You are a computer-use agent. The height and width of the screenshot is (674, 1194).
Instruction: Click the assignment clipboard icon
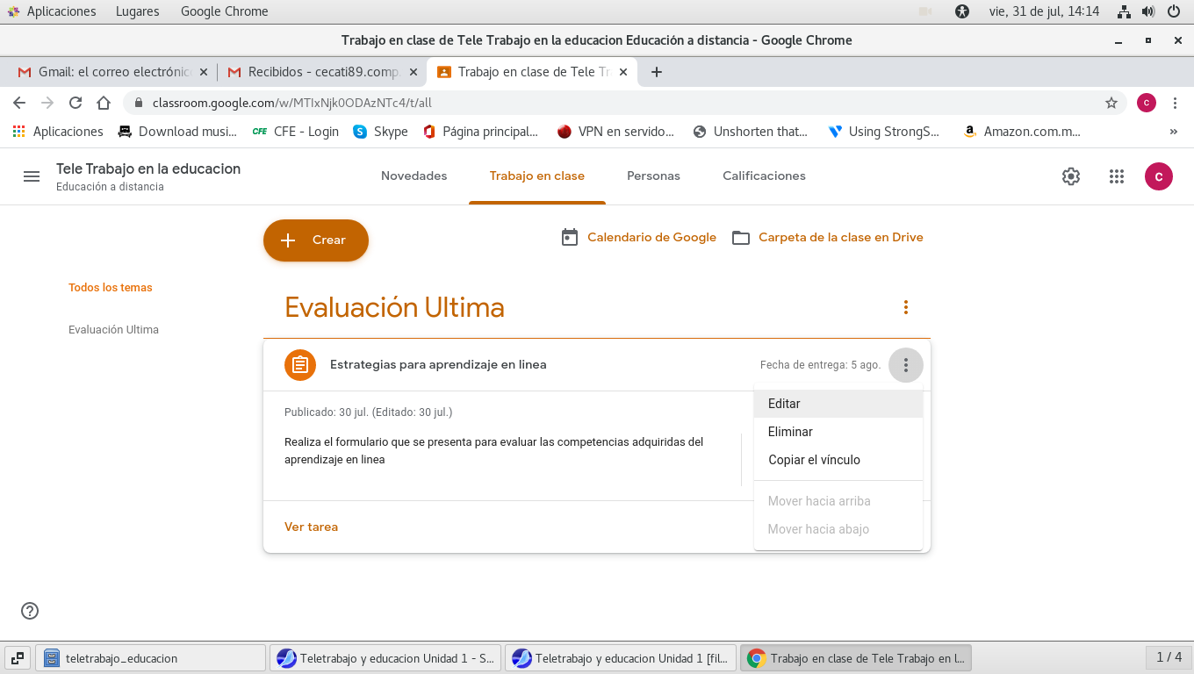tap(300, 365)
